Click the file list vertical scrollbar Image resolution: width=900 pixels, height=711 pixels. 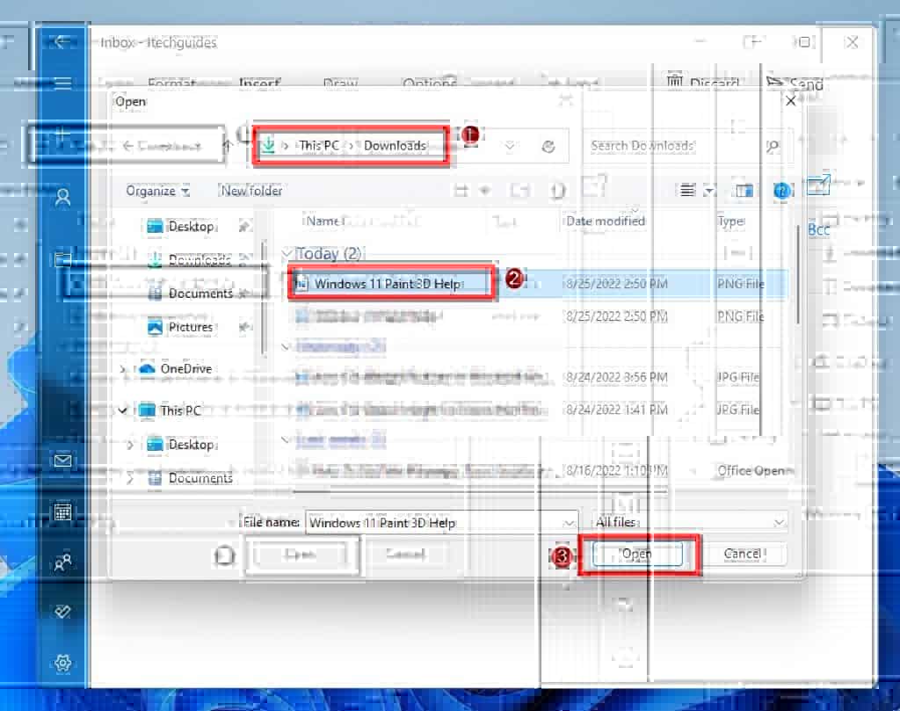coord(797,275)
